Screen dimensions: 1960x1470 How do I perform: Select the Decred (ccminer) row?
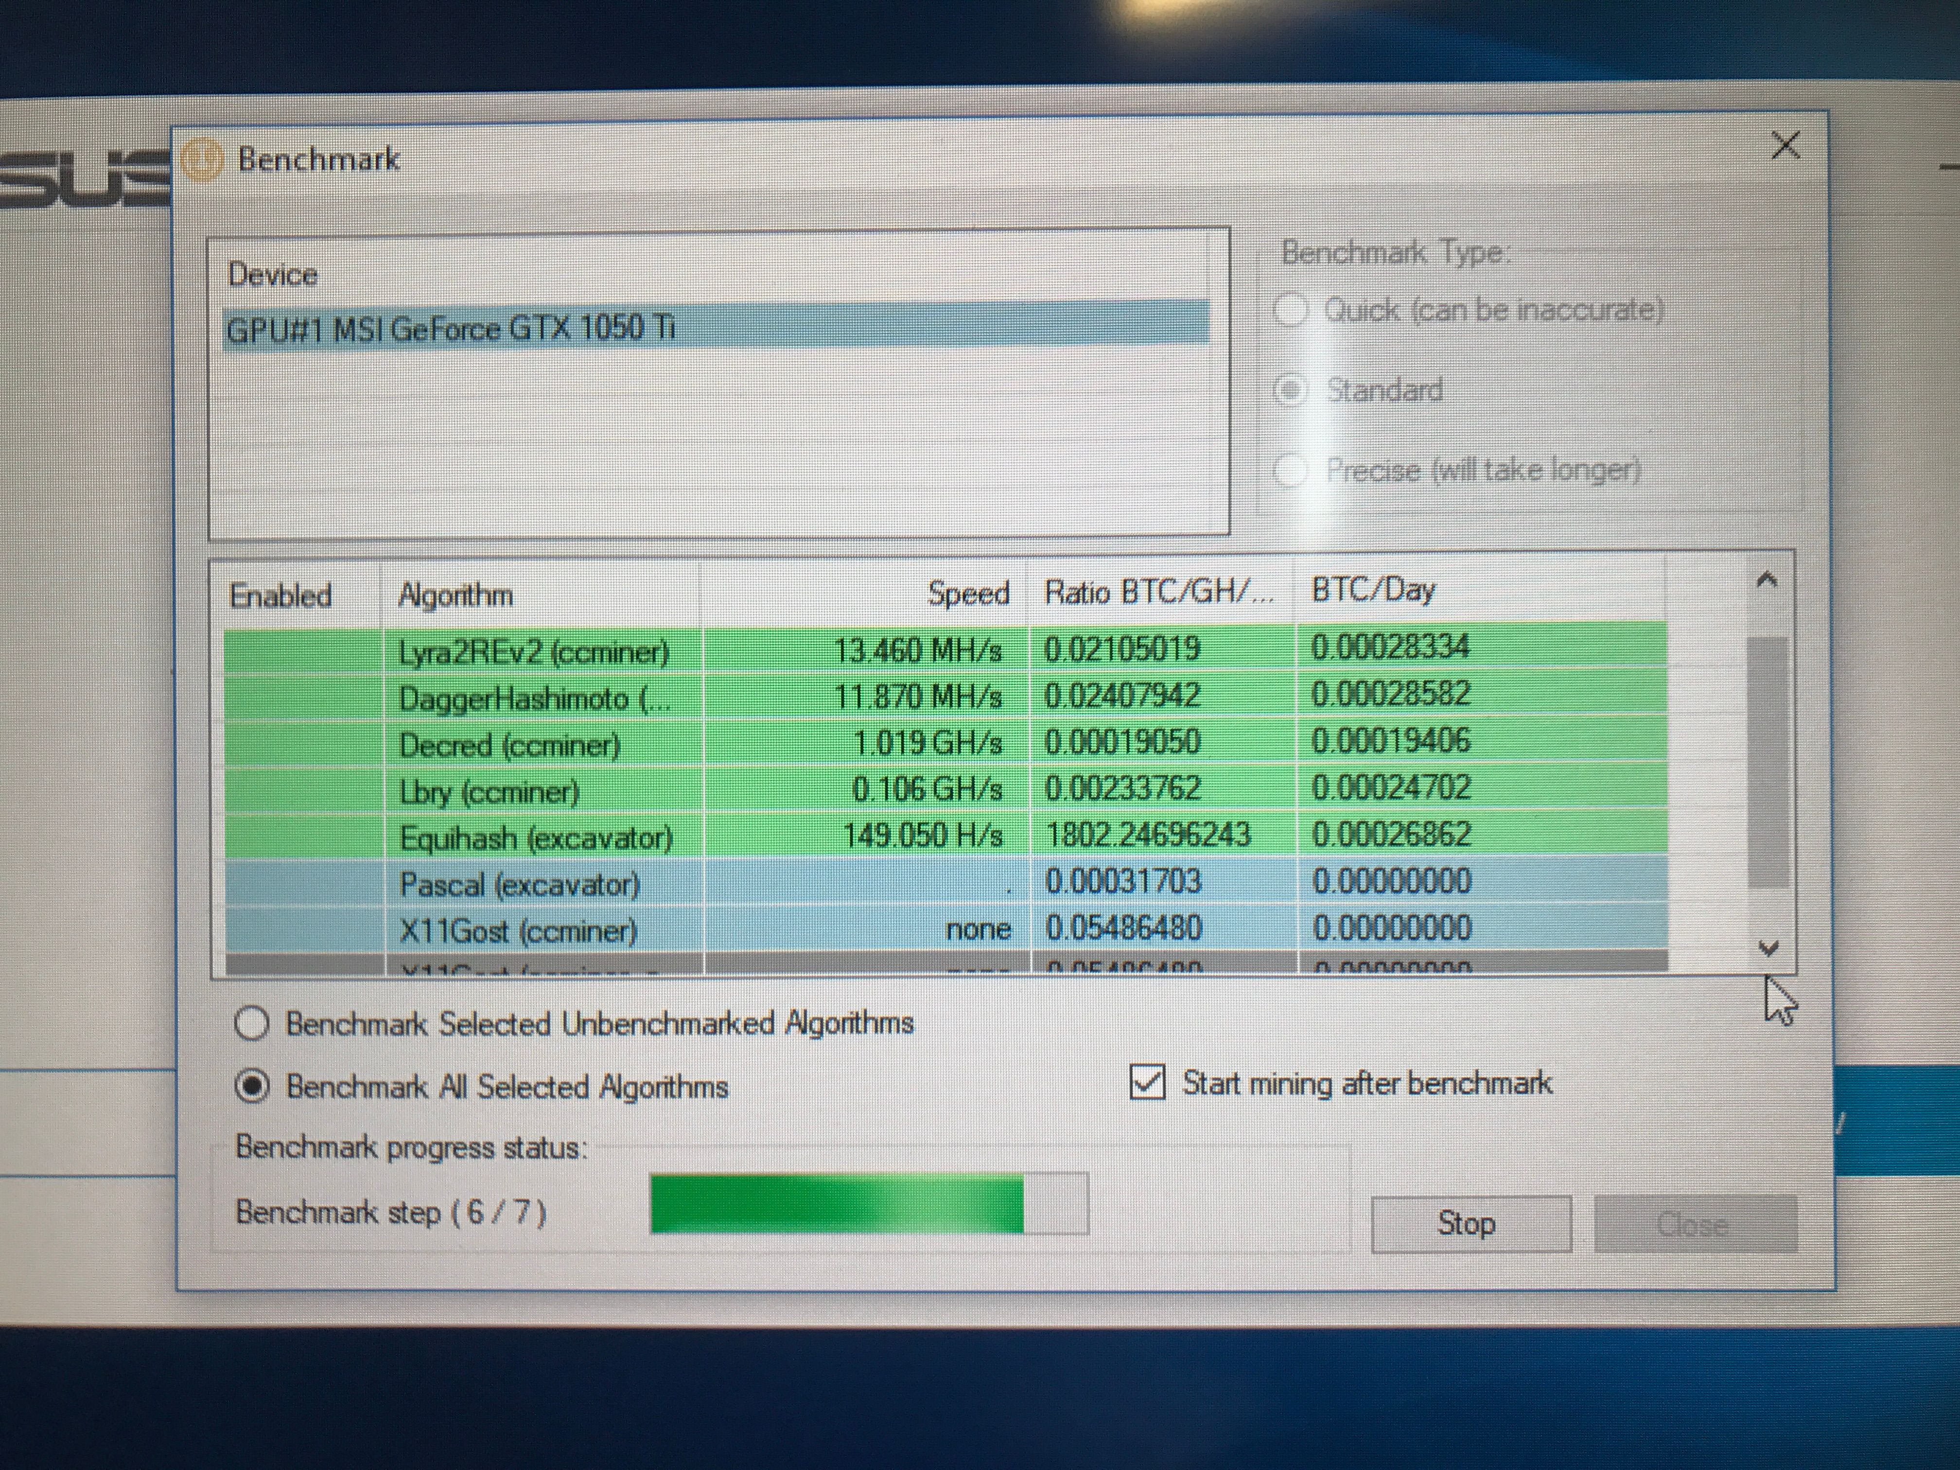[x=945, y=743]
